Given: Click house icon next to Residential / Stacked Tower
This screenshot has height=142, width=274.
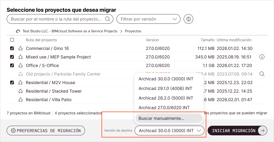Looking at the screenshot, I should coord(21,91).
